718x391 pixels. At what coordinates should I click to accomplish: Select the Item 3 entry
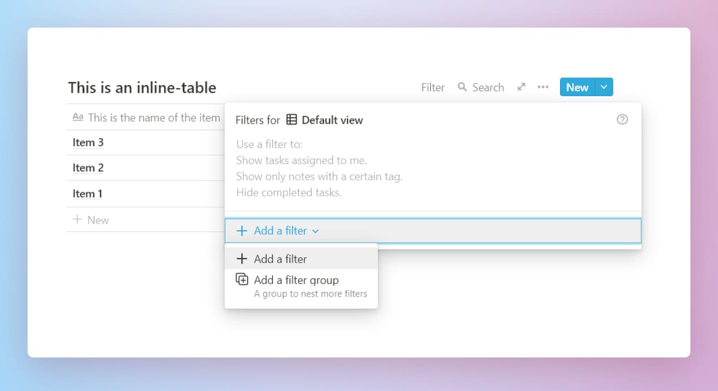87,142
